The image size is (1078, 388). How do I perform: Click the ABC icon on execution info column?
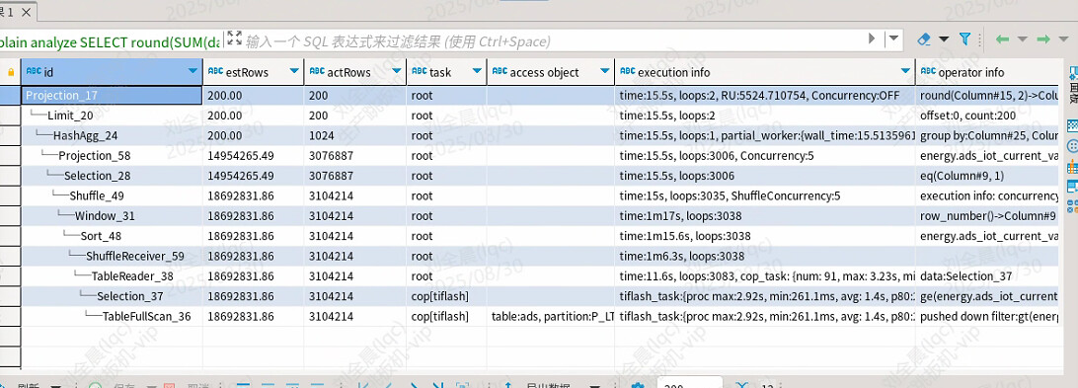pos(628,71)
